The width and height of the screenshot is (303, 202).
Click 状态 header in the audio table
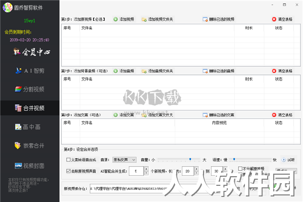tap(279, 79)
